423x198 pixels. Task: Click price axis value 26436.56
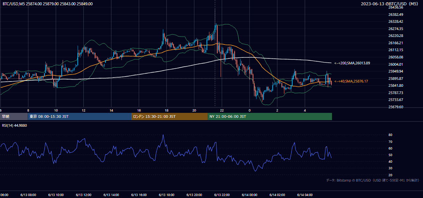396,7
